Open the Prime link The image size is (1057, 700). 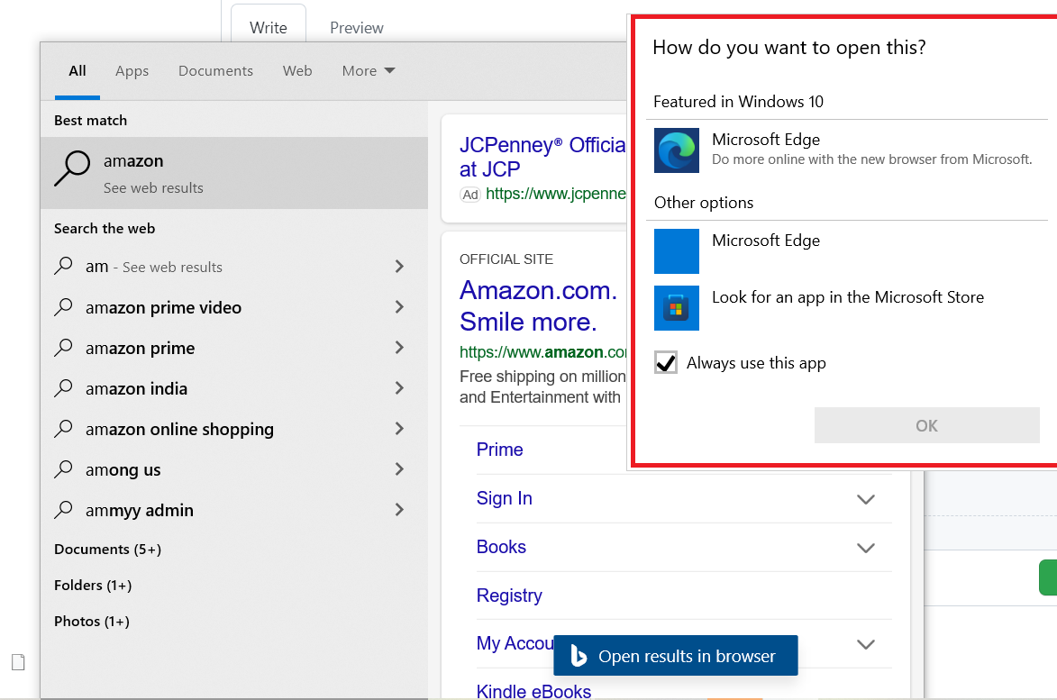(x=499, y=449)
